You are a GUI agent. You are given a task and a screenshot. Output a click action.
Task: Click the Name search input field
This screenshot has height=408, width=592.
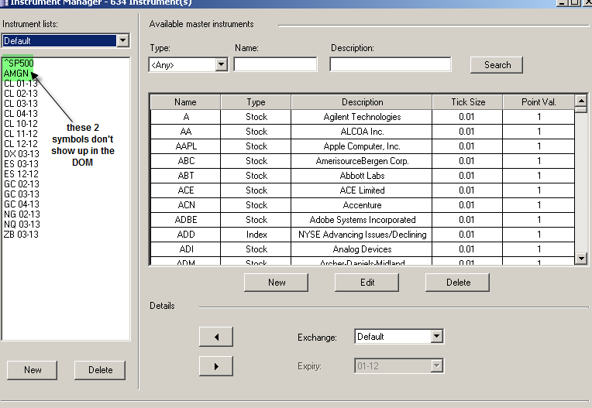pos(276,64)
